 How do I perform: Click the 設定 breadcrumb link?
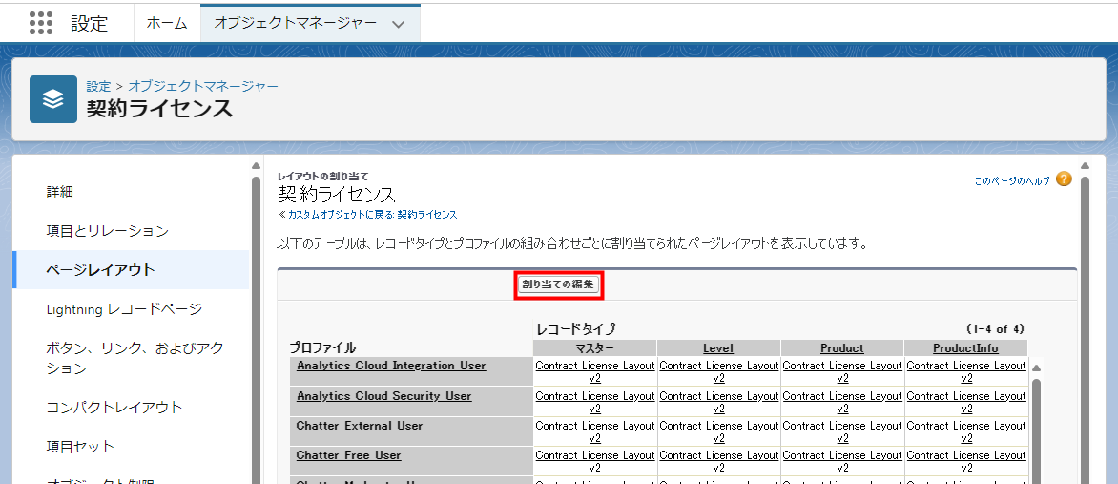(98, 86)
